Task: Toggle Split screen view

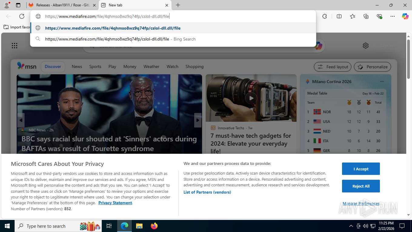Action: click(339, 16)
